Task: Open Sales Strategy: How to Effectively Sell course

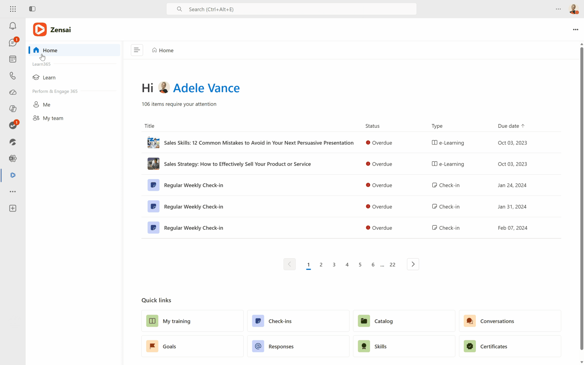Action: coord(238,164)
